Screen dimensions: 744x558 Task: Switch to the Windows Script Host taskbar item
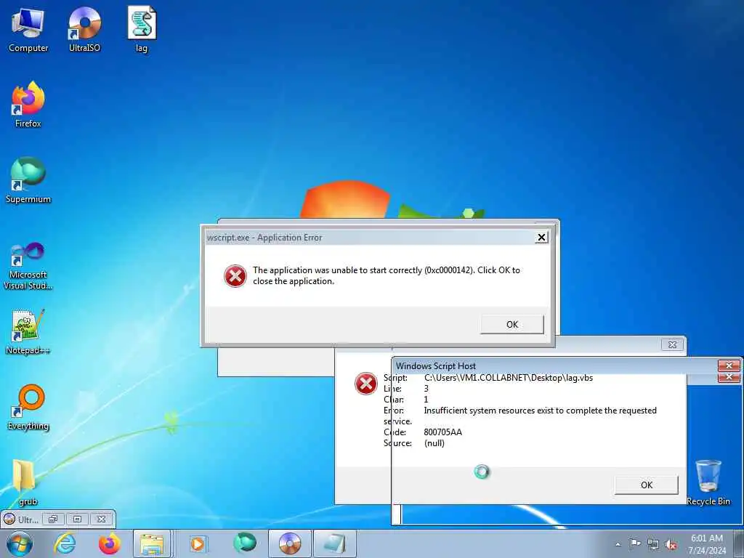335,543
